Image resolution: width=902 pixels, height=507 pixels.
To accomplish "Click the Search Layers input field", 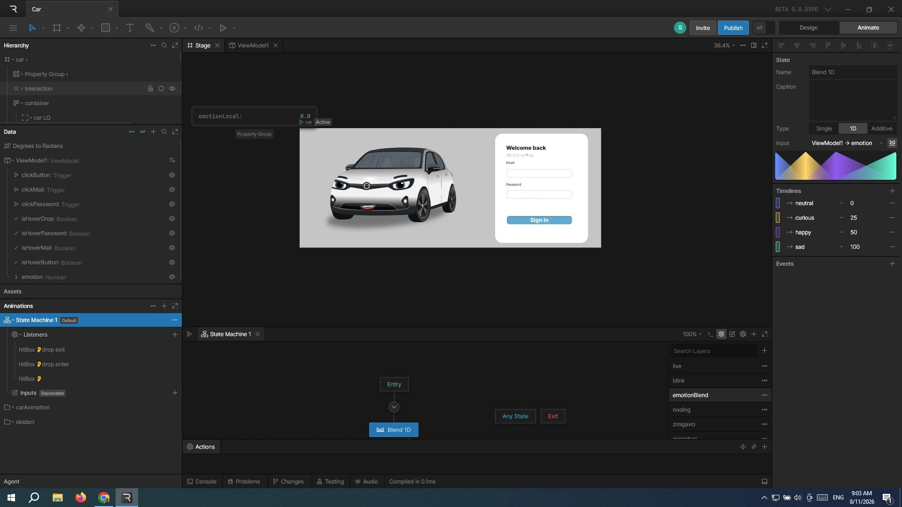I will [x=714, y=351].
